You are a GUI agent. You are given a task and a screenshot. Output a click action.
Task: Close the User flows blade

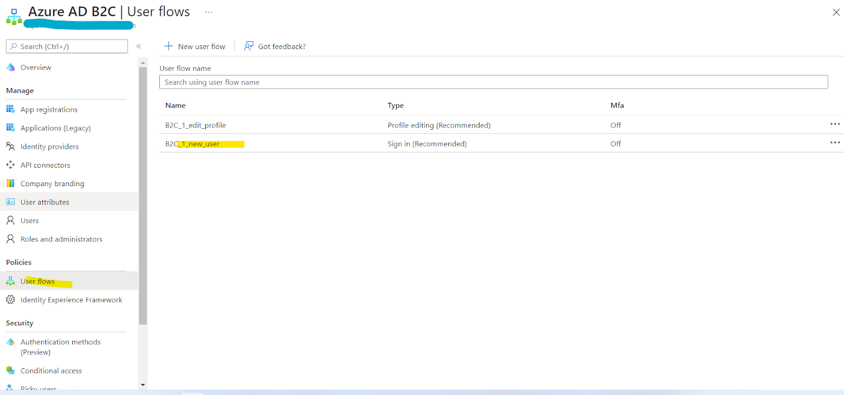pyautogui.click(x=836, y=12)
